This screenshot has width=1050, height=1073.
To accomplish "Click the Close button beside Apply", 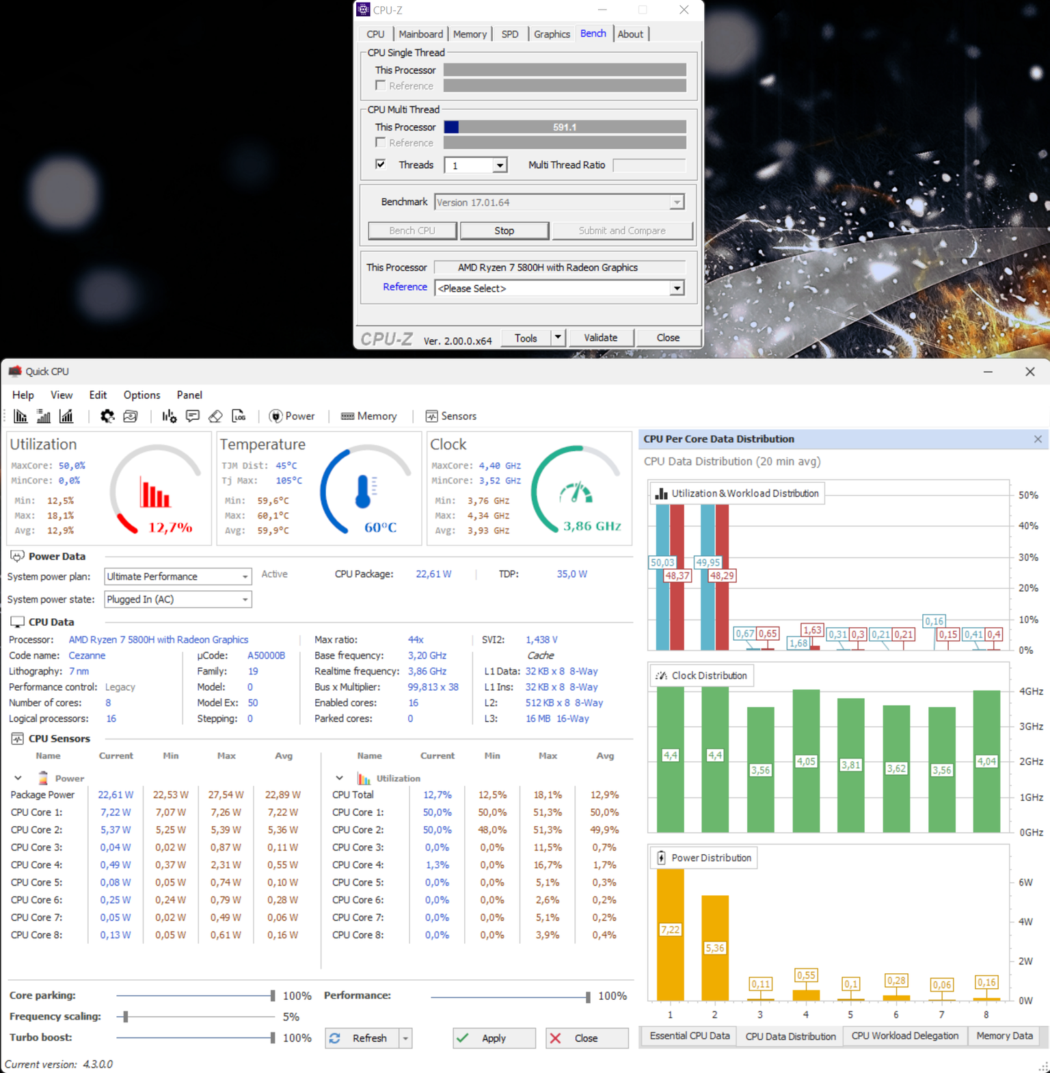I will point(587,1038).
